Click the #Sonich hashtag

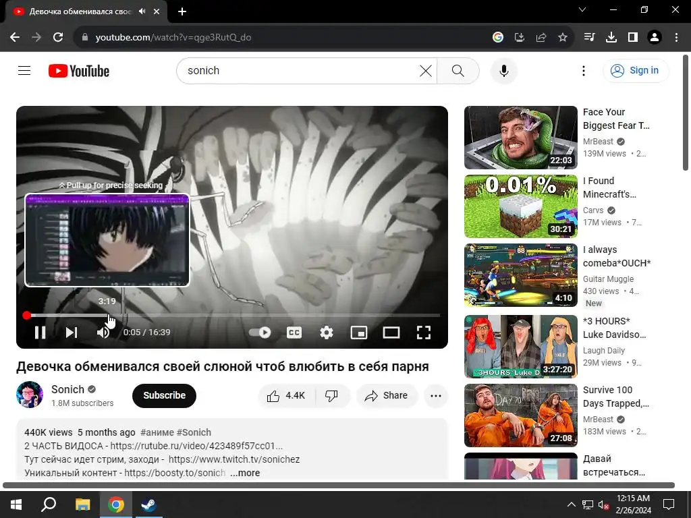click(194, 432)
